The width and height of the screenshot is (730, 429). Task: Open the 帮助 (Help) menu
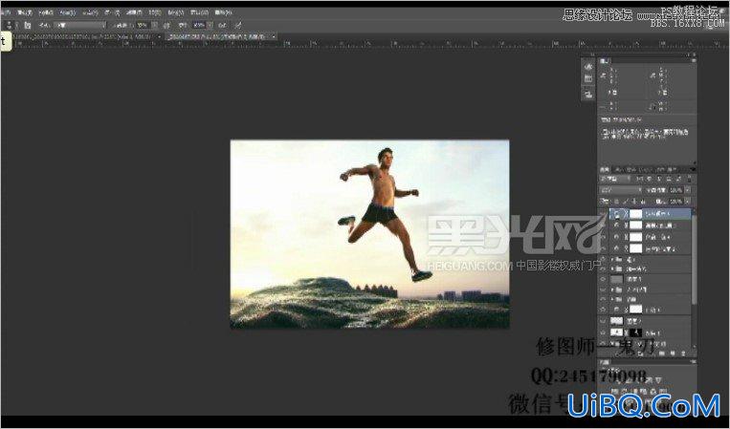224,12
